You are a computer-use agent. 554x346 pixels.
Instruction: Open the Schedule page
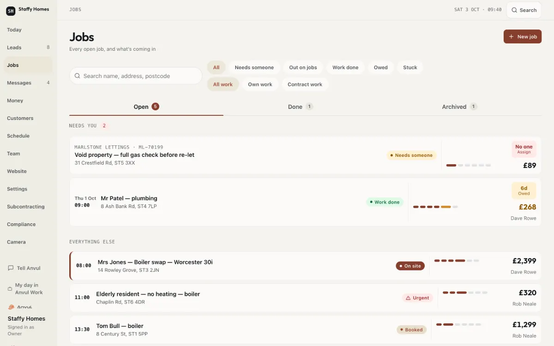[28, 136]
